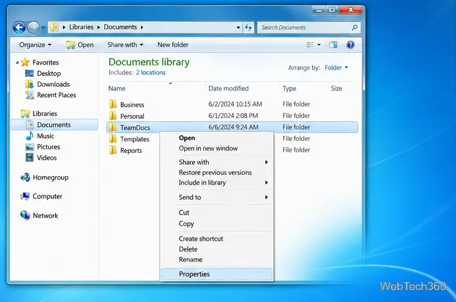456x302 pixels.
Task: Create a New folder from toolbar
Action: pyautogui.click(x=173, y=45)
